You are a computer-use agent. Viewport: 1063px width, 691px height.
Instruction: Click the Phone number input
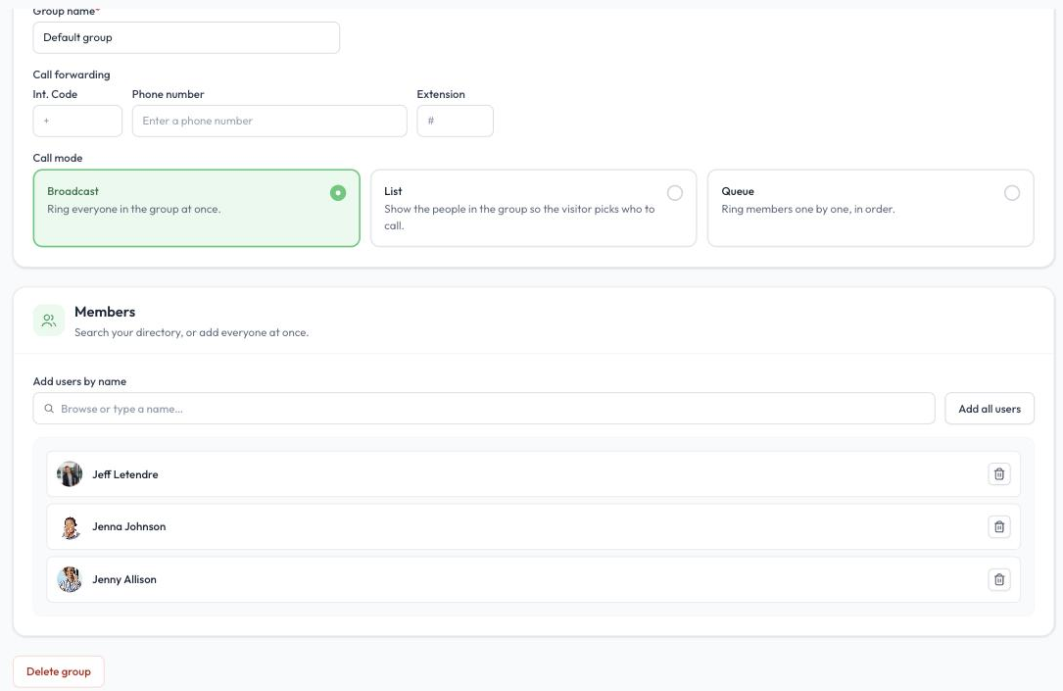click(x=269, y=121)
